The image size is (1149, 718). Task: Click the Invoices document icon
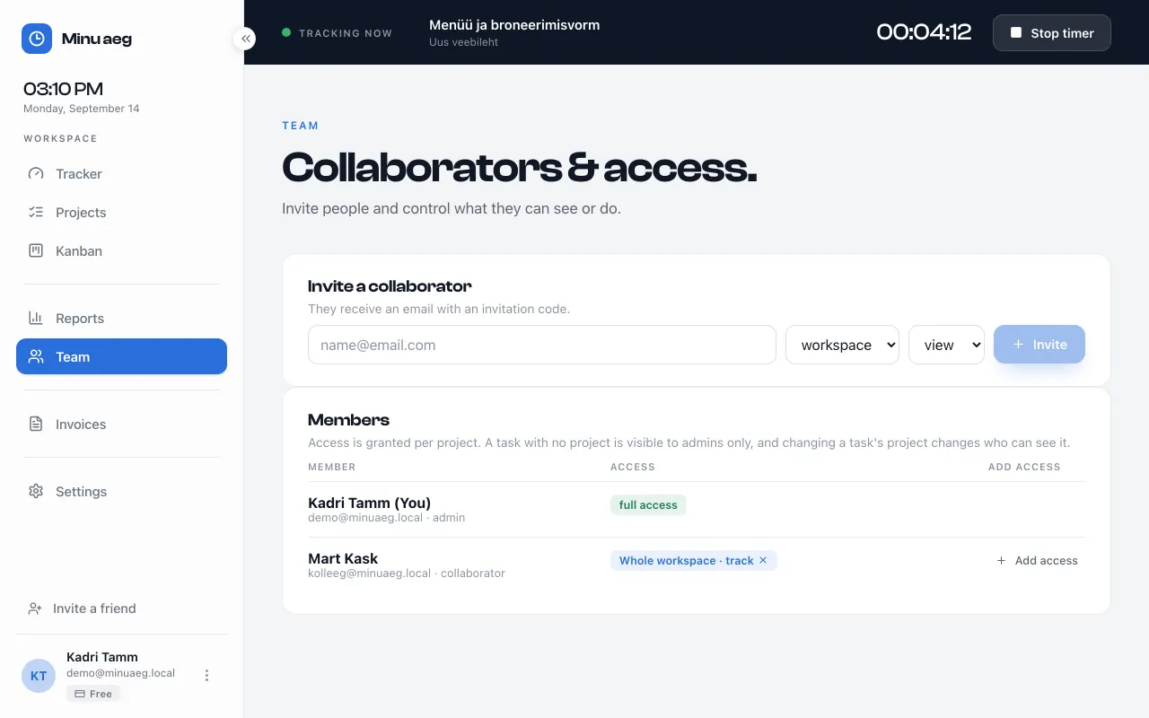[36, 425]
